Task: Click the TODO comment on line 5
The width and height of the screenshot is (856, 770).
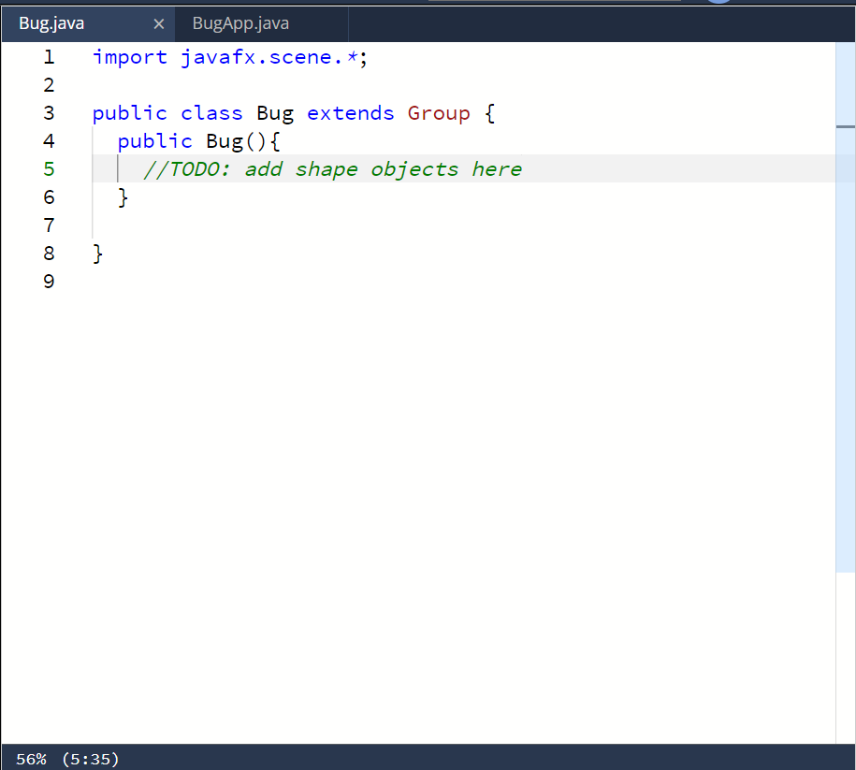Action: [x=327, y=169]
